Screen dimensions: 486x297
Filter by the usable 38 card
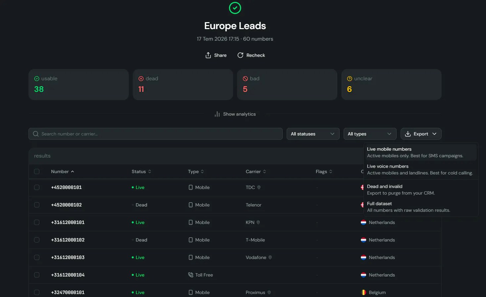[78, 85]
